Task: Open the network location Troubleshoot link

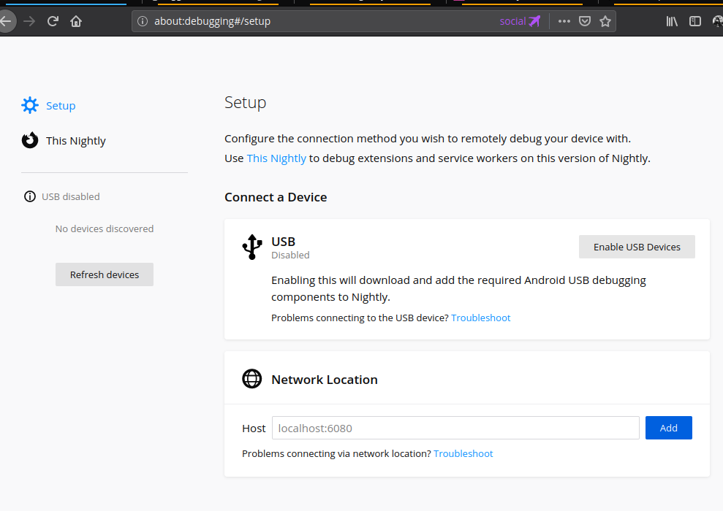Action: coord(463,454)
